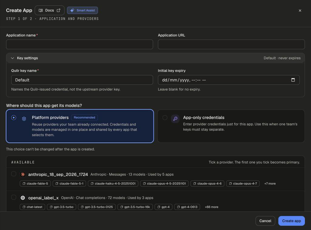Copy the gpt-3.5-turbo-0125 model chip
This screenshot has width=311, height=230.
tap(97, 207)
